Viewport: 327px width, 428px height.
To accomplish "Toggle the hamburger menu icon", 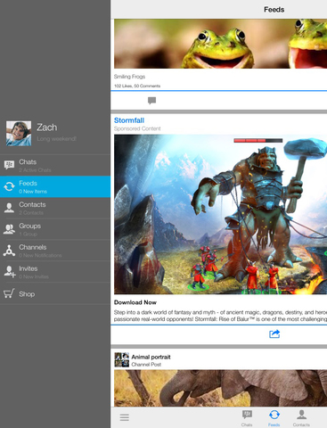I will [x=125, y=417].
